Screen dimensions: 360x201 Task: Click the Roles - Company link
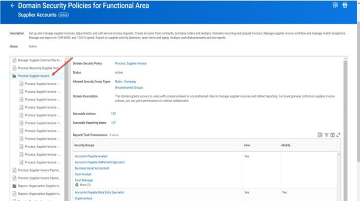(125, 81)
